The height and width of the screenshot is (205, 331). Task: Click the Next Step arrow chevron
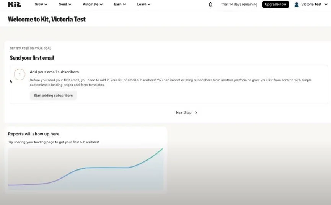pyautogui.click(x=196, y=112)
